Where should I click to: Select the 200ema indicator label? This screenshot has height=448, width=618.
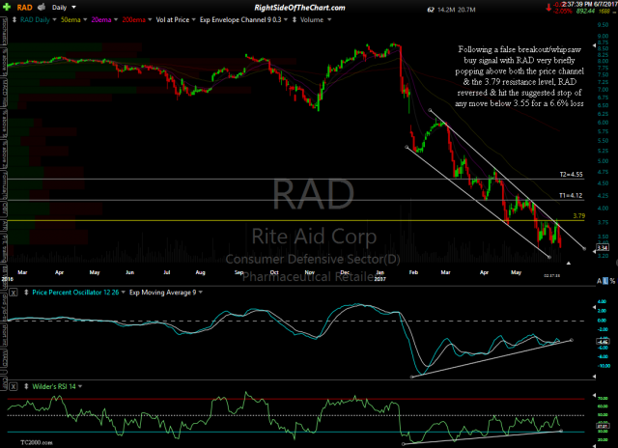[x=133, y=19]
